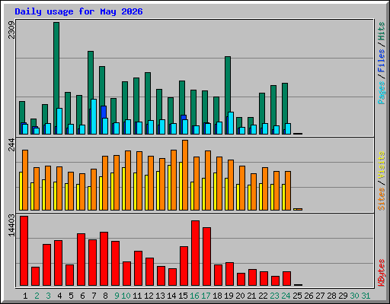
Task: Click the Sites legend label
Action: [382, 199]
